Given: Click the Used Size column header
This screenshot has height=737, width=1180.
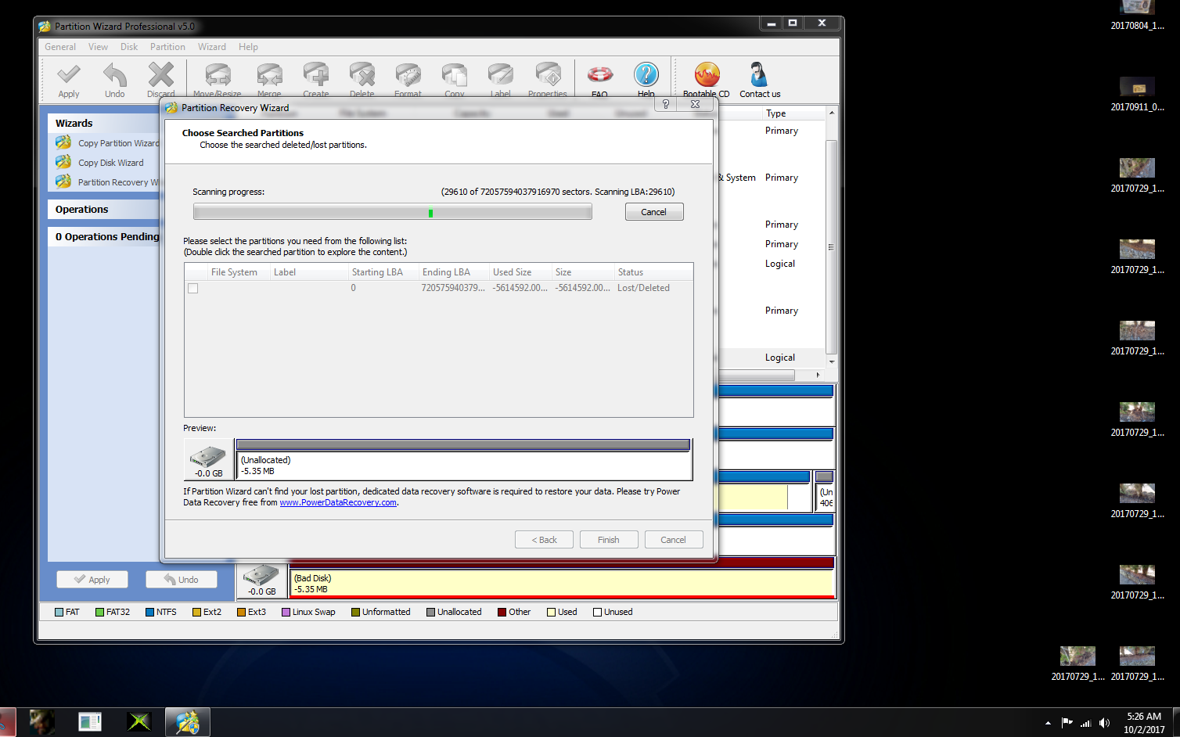Looking at the screenshot, I should click(520, 272).
